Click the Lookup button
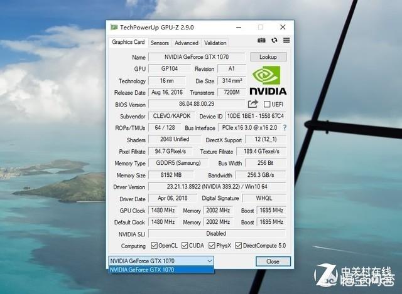This screenshot has width=402, height=294. [x=268, y=57]
